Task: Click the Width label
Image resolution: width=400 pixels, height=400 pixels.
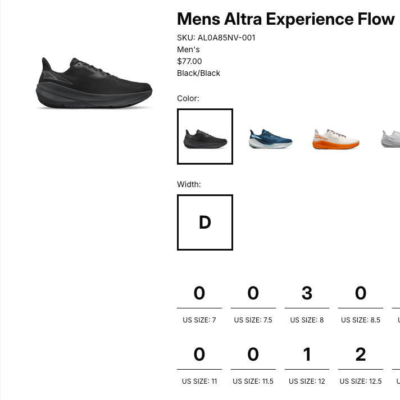Action: [189, 184]
